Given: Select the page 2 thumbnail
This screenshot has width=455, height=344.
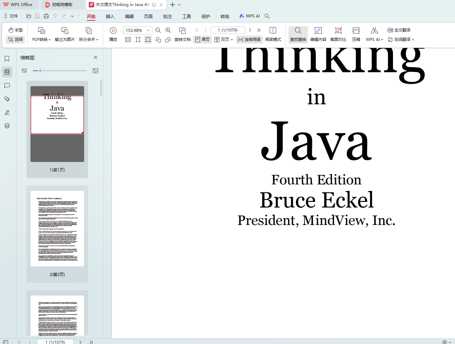Looking at the screenshot, I should click(x=57, y=229).
